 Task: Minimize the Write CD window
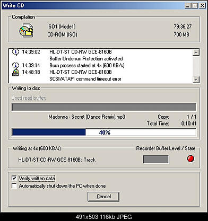188,5
